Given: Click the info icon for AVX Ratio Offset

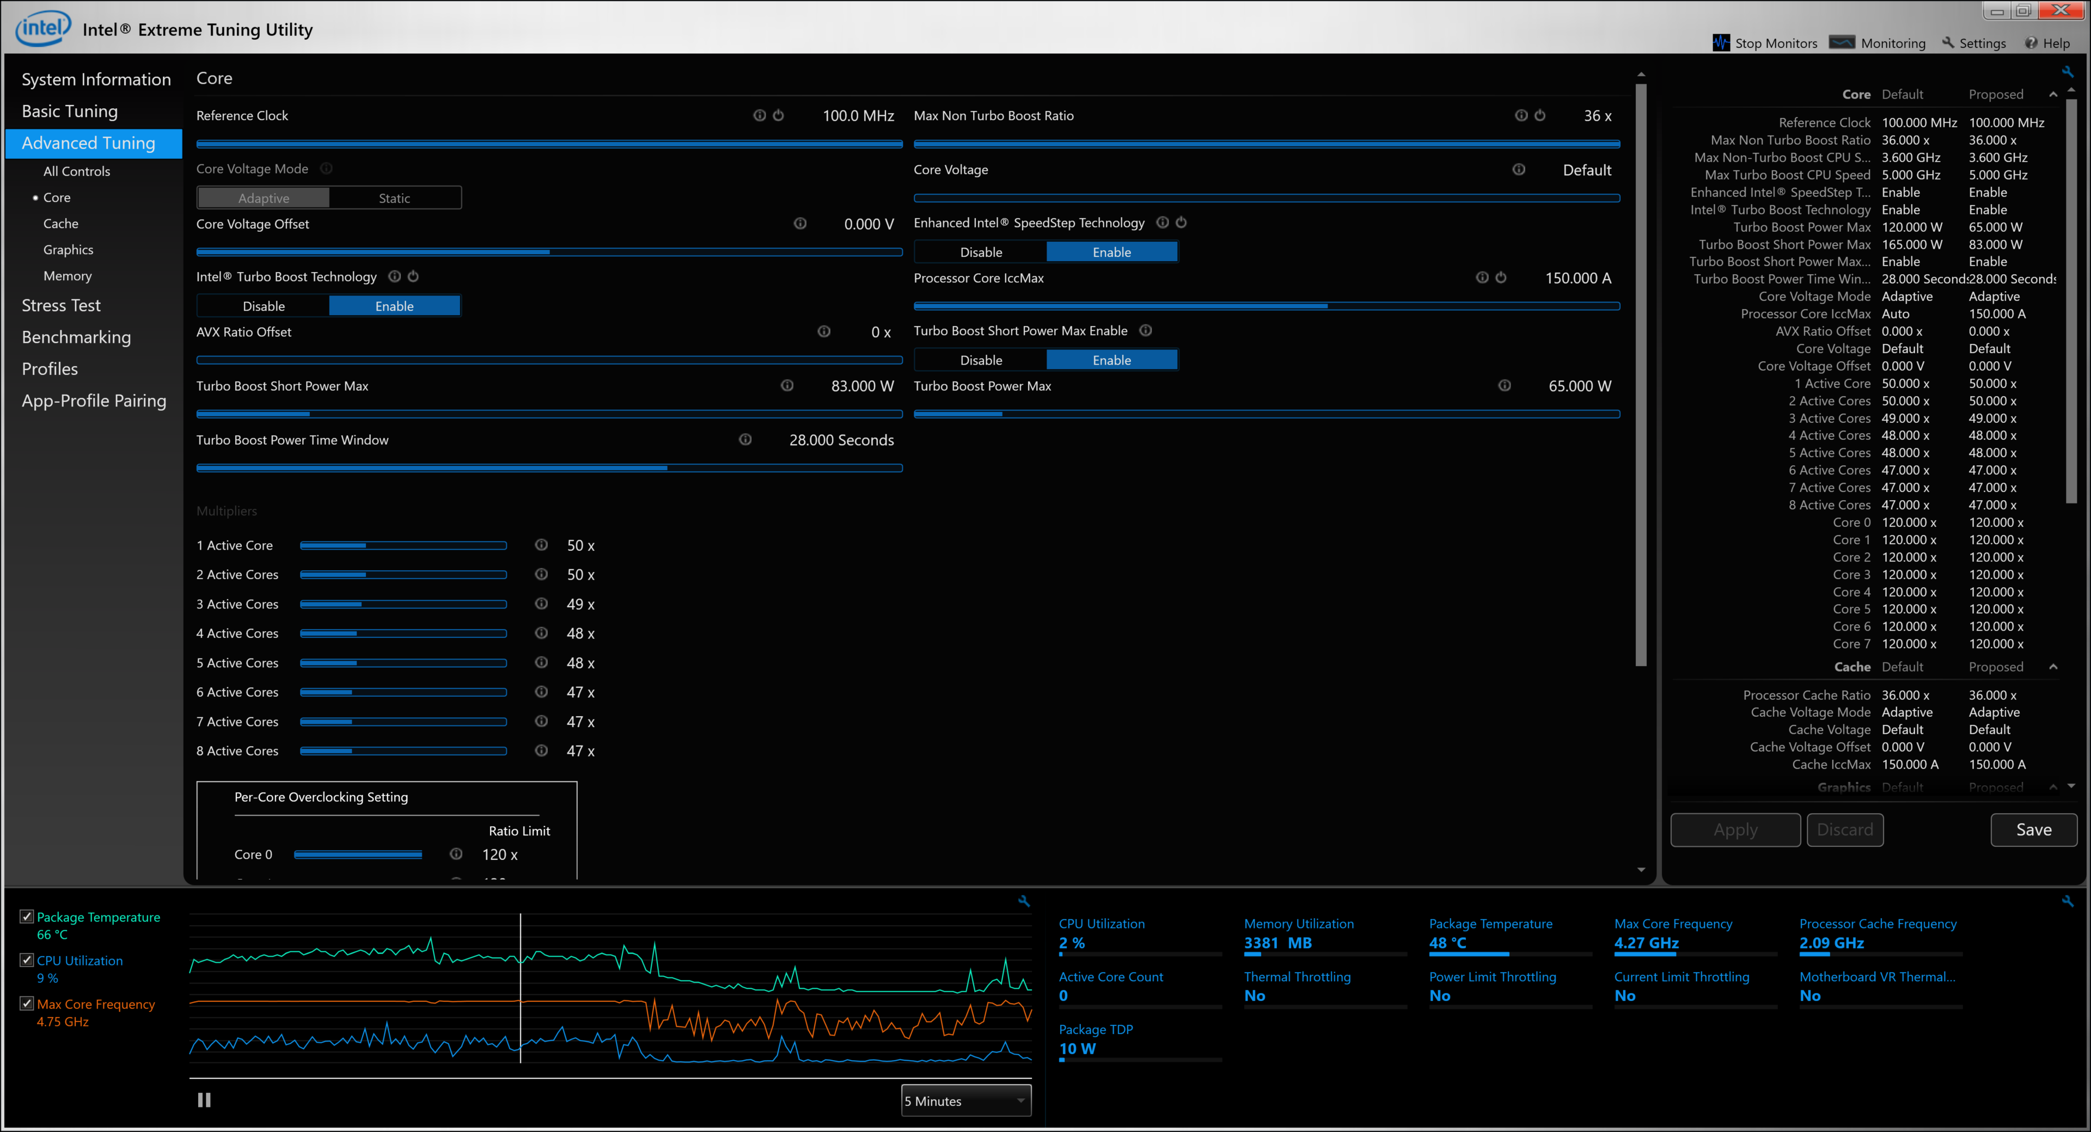Looking at the screenshot, I should (x=824, y=331).
